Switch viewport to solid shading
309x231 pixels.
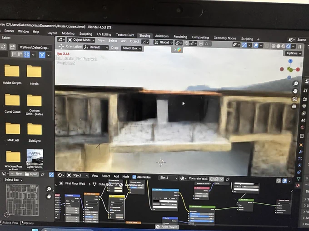(278, 46)
